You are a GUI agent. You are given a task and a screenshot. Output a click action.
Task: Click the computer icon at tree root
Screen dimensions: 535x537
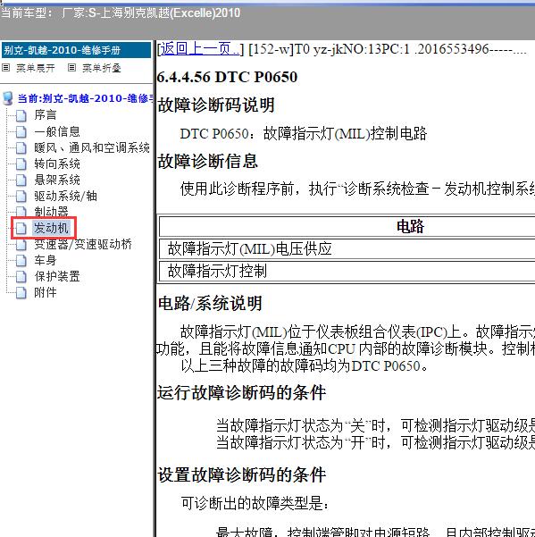pos(7,98)
